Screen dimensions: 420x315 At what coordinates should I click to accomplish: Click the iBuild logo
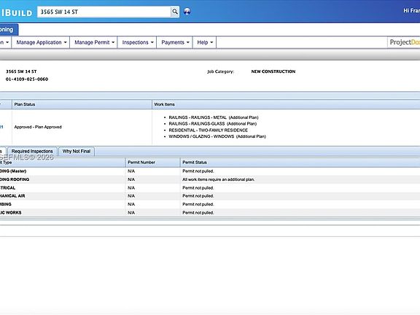click(x=16, y=12)
